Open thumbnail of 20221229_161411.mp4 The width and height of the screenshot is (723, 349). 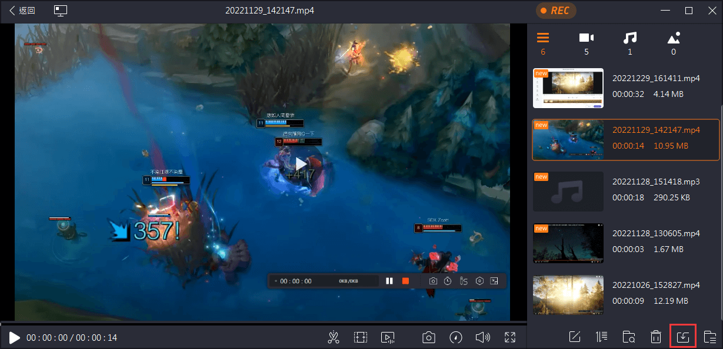coord(568,88)
